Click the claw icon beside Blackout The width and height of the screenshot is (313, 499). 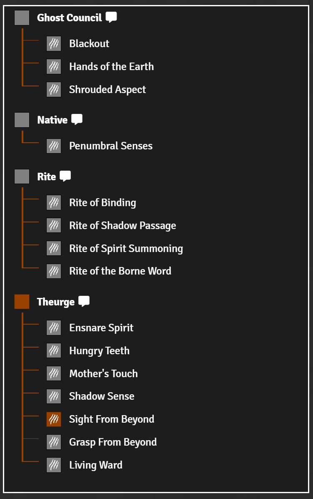pyautogui.click(x=54, y=44)
